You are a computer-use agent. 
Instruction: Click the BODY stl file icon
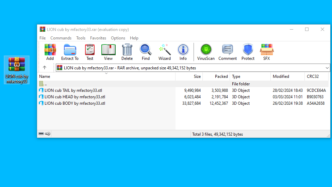[41, 103]
